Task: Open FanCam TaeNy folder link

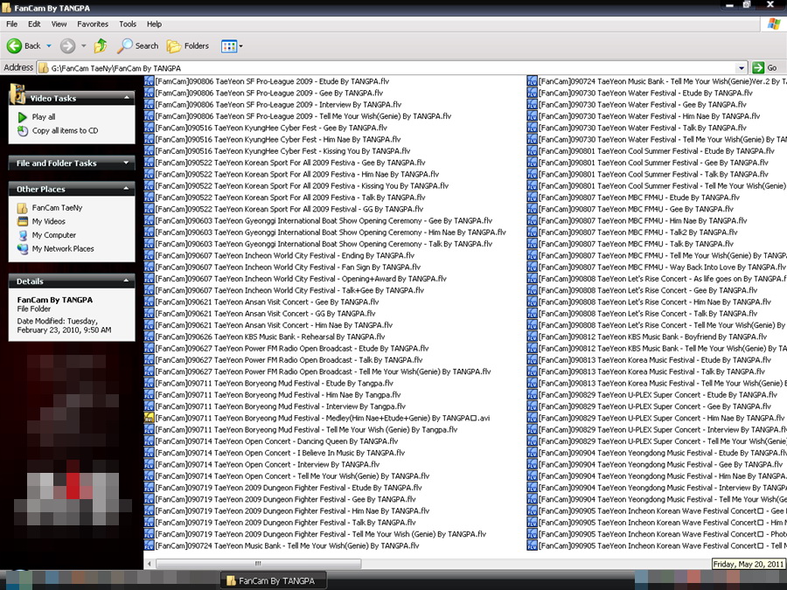Action: pyautogui.click(x=57, y=208)
